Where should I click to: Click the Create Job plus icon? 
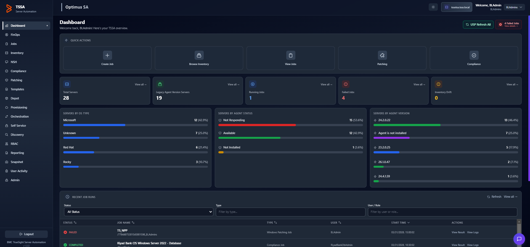click(107, 55)
